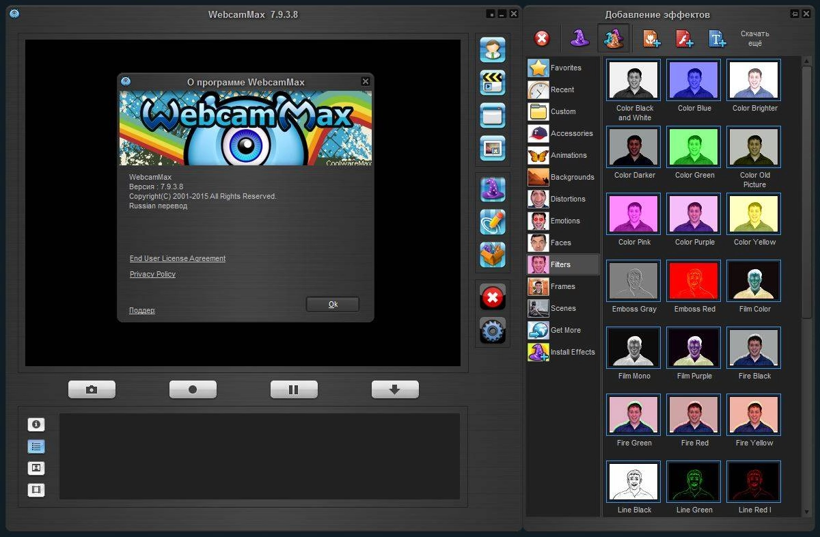The width and height of the screenshot is (820, 537).
Task: Open the Distortions category
Action: pyautogui.click(x=563, y=199)
